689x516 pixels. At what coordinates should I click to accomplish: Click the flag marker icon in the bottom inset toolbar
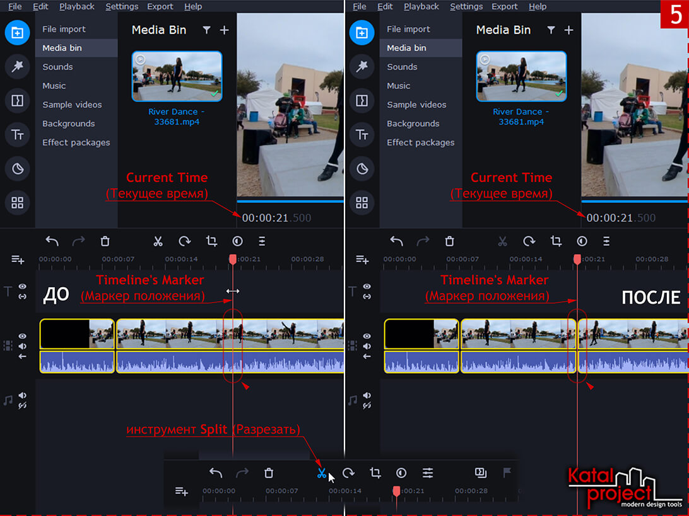coord(507,473)
